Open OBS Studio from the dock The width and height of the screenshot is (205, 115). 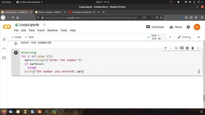tap(61, 111)
